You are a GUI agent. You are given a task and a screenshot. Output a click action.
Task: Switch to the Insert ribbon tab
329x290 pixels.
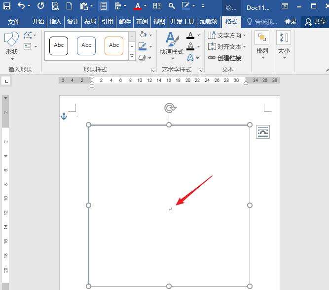[56, 22]
